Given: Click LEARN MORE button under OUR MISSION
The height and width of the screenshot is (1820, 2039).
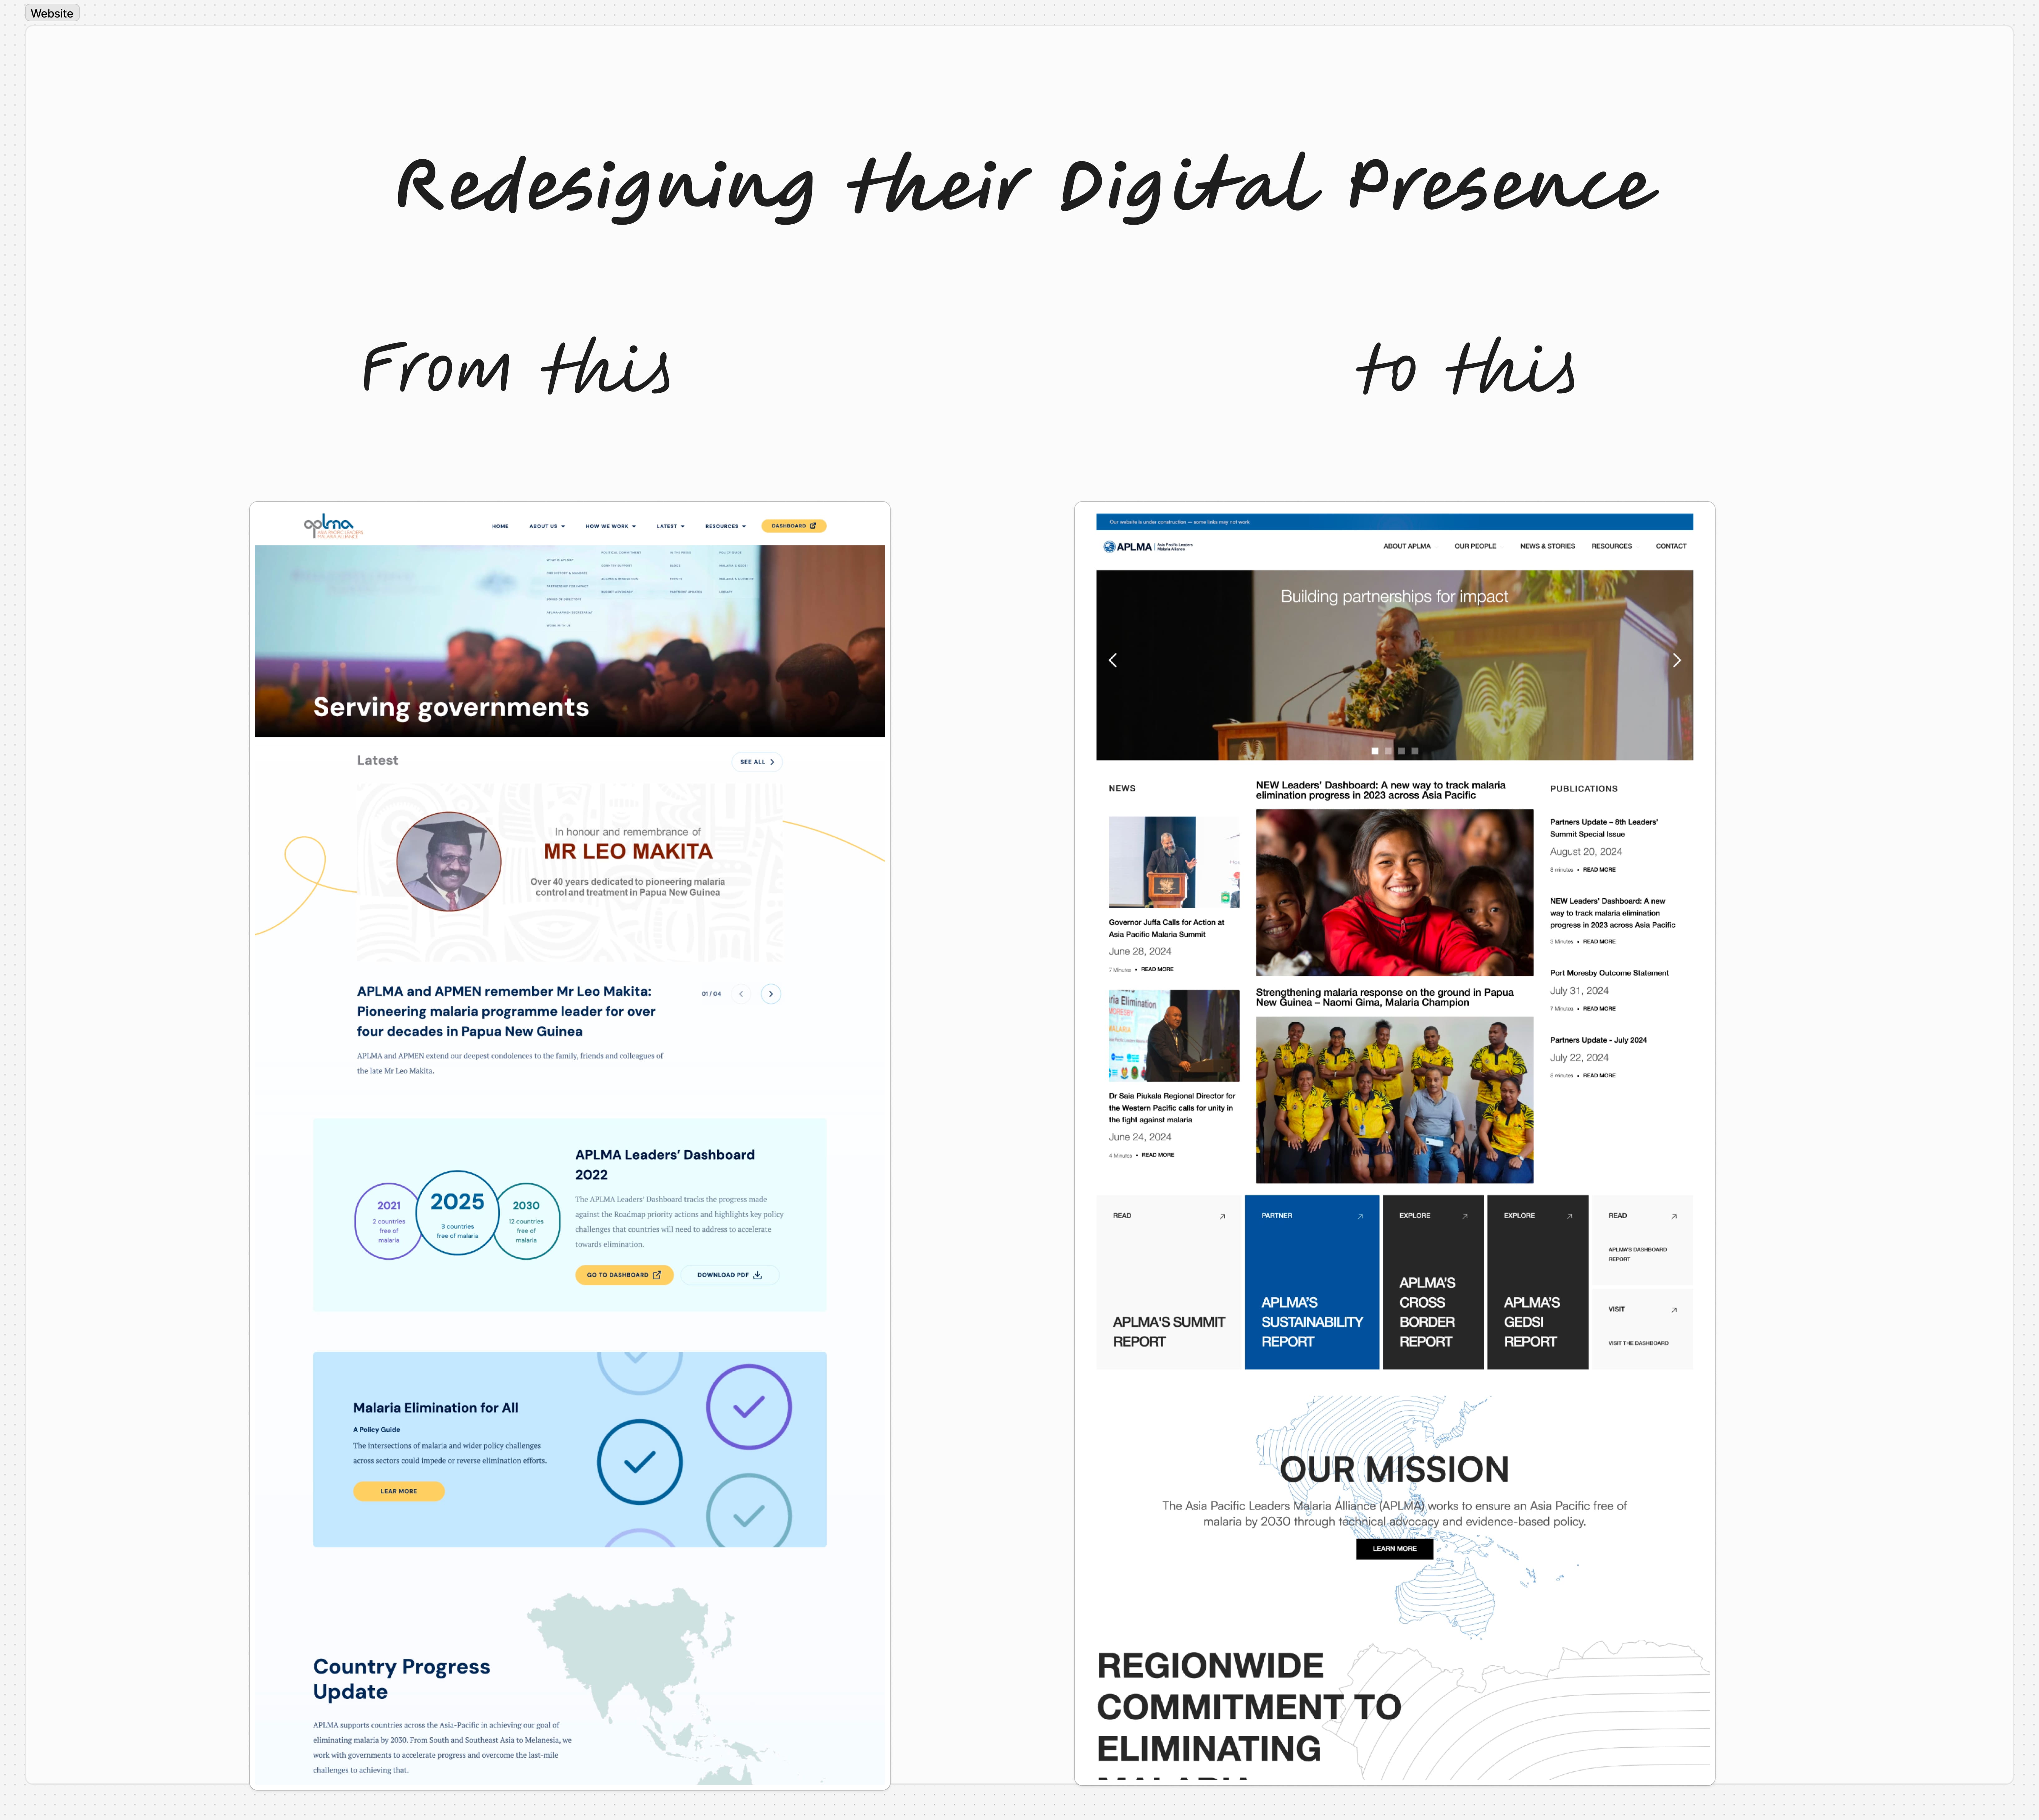Looking at the screenshot, I should click(x=1394, y=1549).
